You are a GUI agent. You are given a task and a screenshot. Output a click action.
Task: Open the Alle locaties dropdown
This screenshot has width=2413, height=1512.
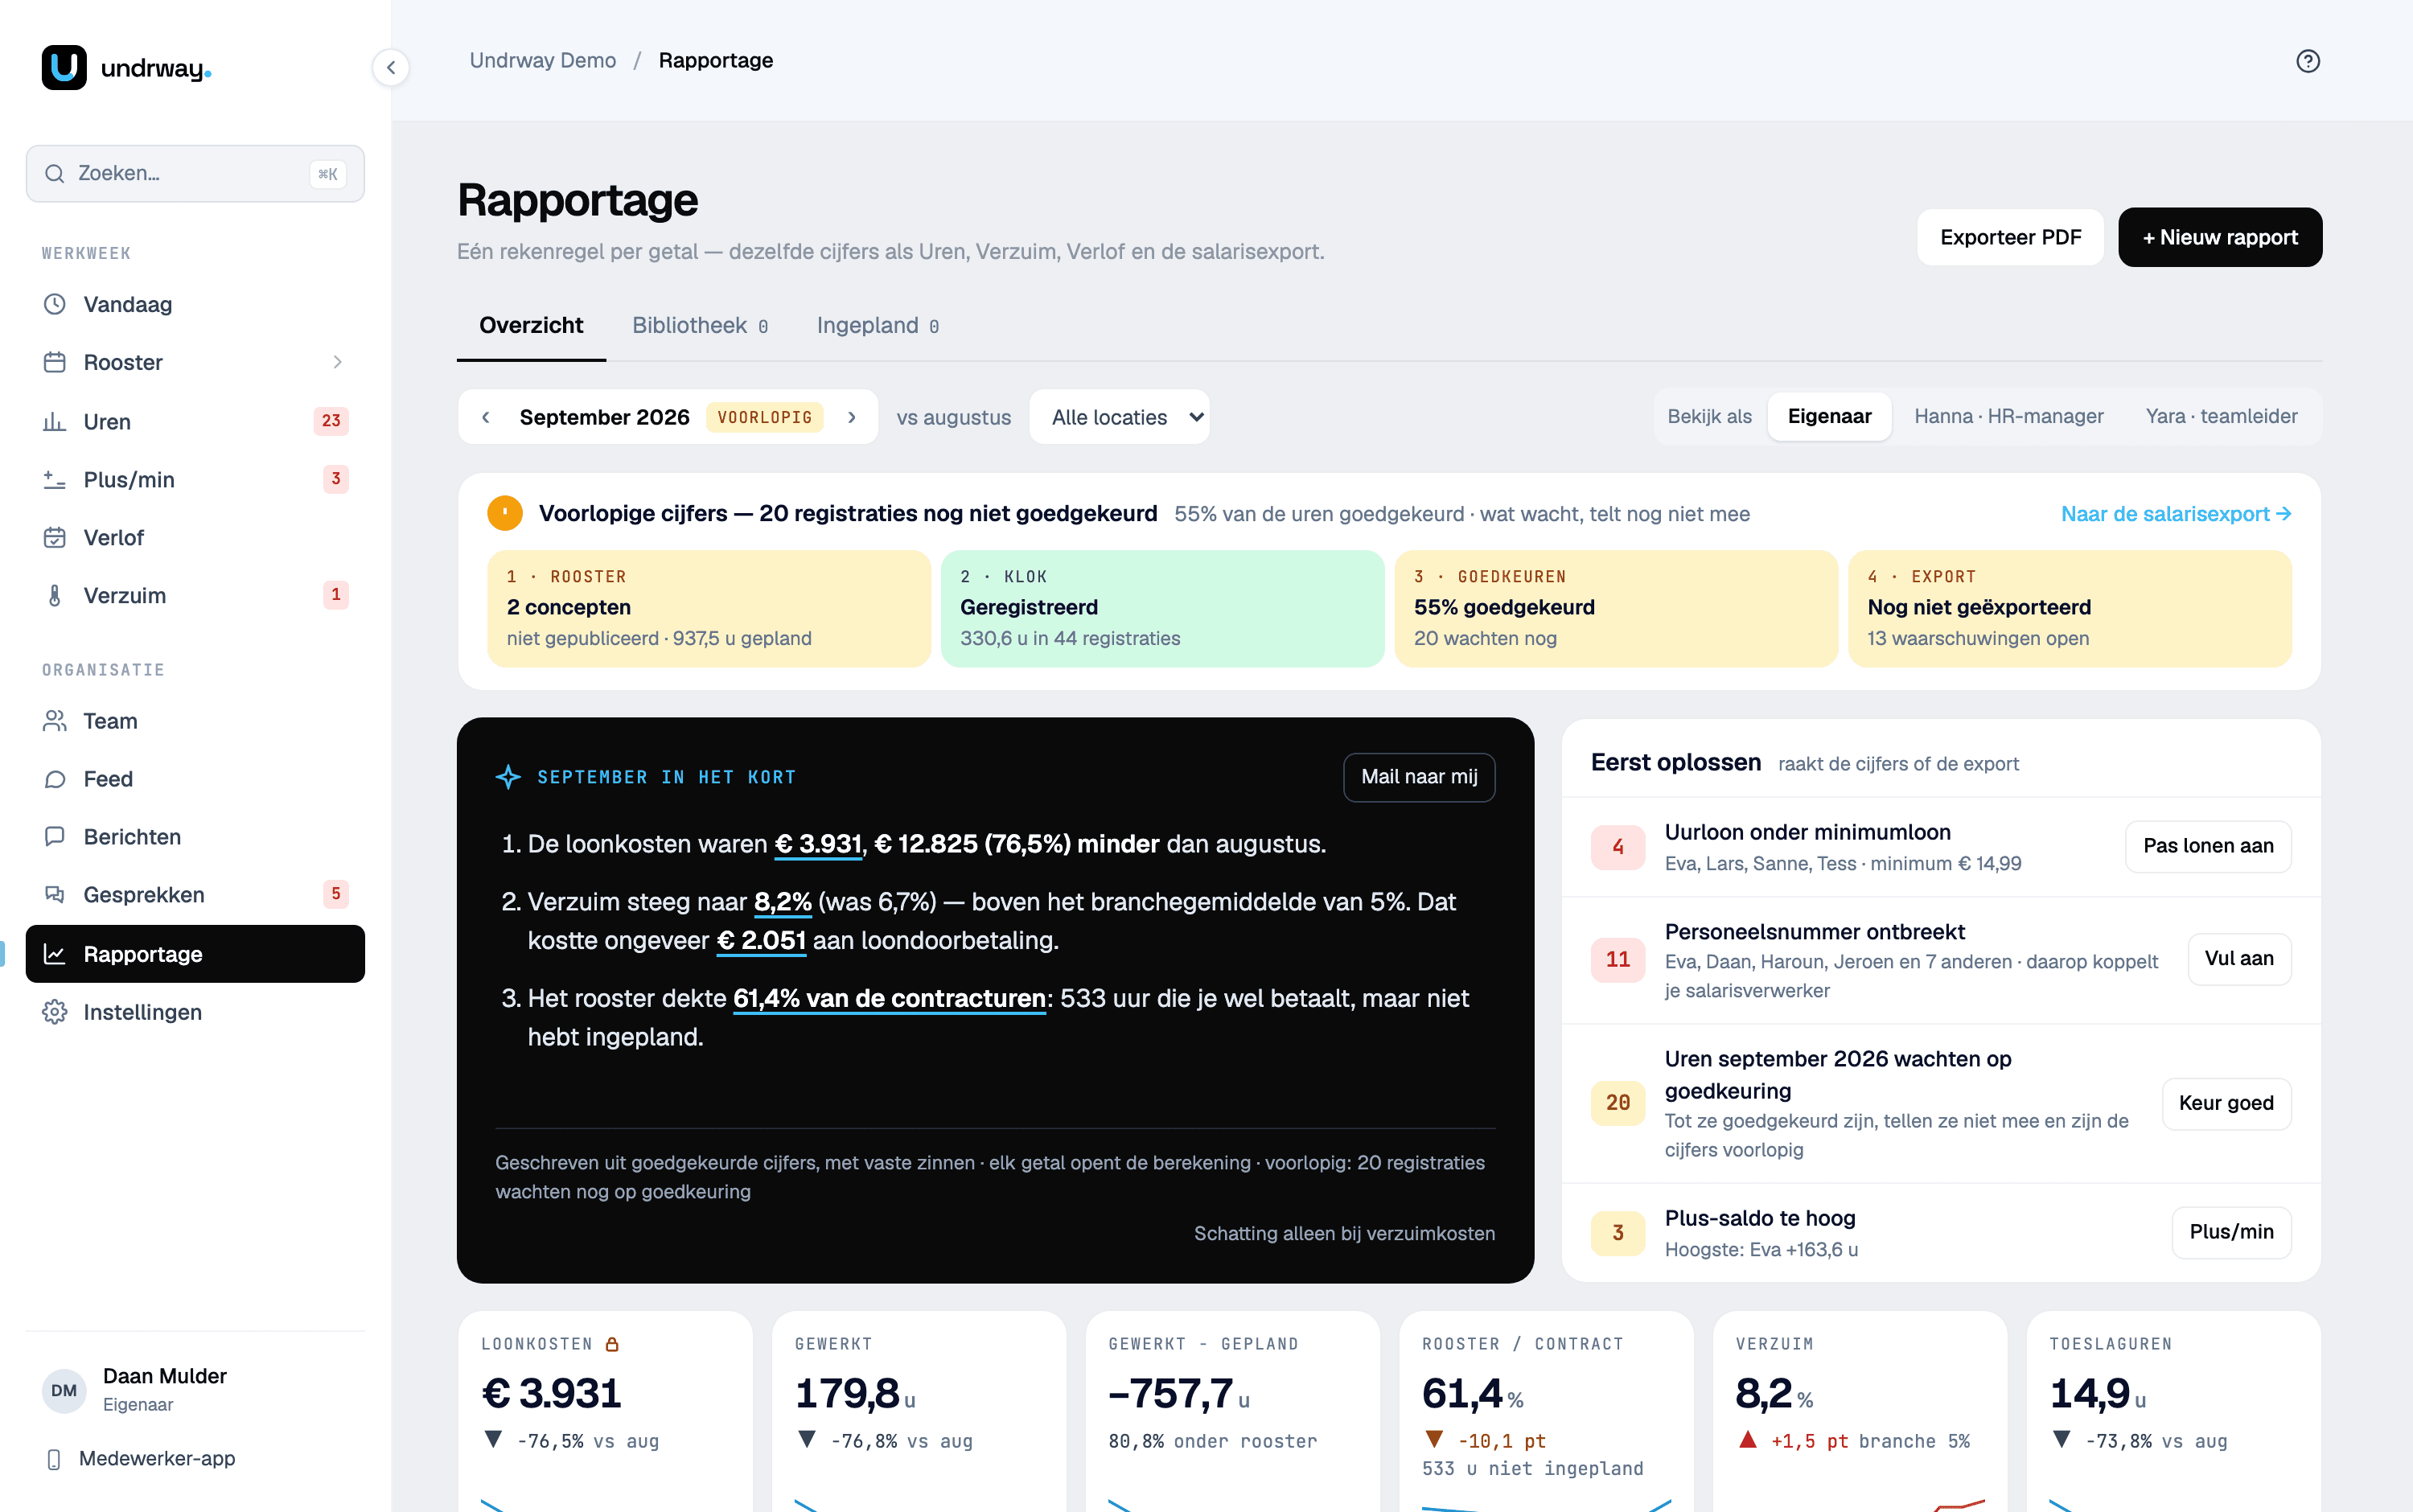[1119, 417]
